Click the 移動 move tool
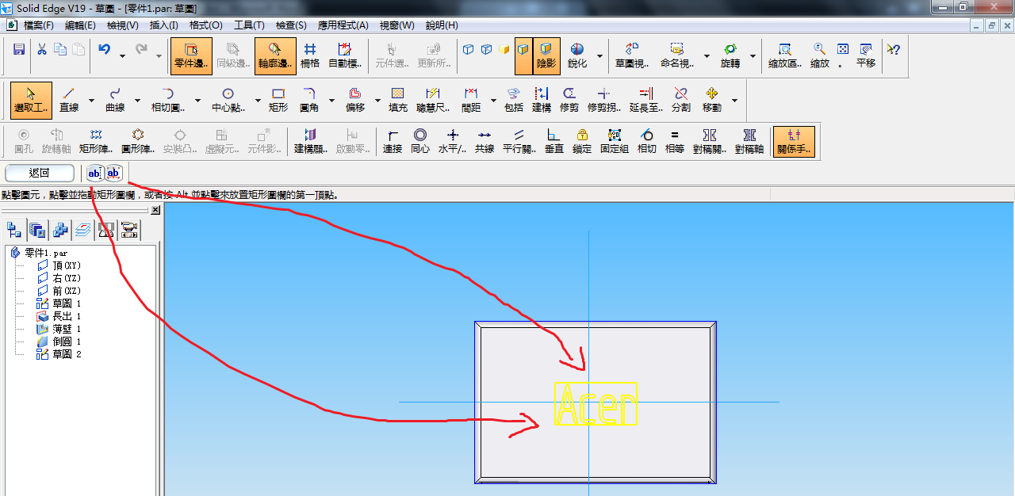This screenshot has width=1015, height=496. coord(711,100)
